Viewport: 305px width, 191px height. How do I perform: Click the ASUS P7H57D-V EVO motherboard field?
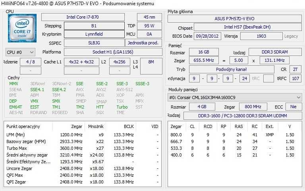click(x=235, y=19)
